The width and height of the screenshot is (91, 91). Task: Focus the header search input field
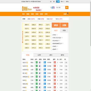tap(61, 8)
